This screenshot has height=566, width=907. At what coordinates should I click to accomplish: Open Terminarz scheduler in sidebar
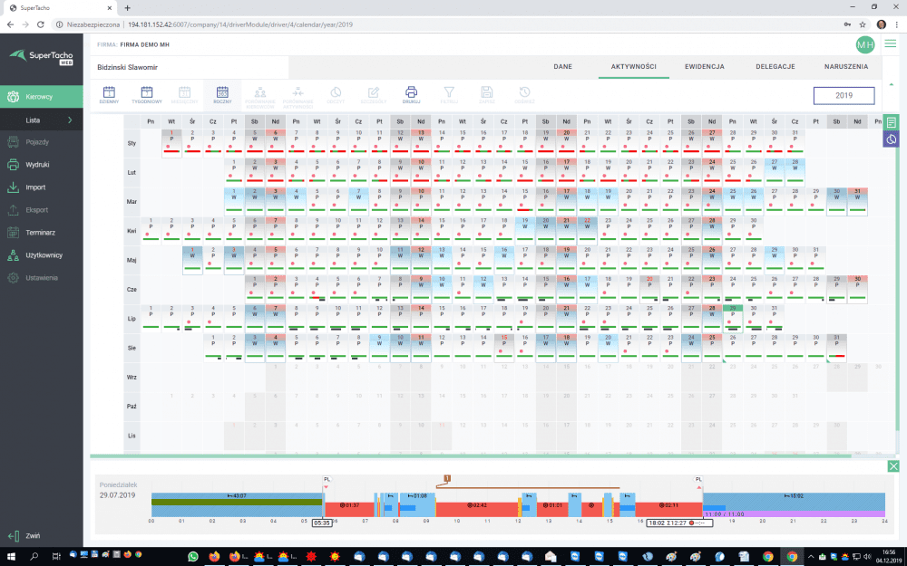(41, 233)
